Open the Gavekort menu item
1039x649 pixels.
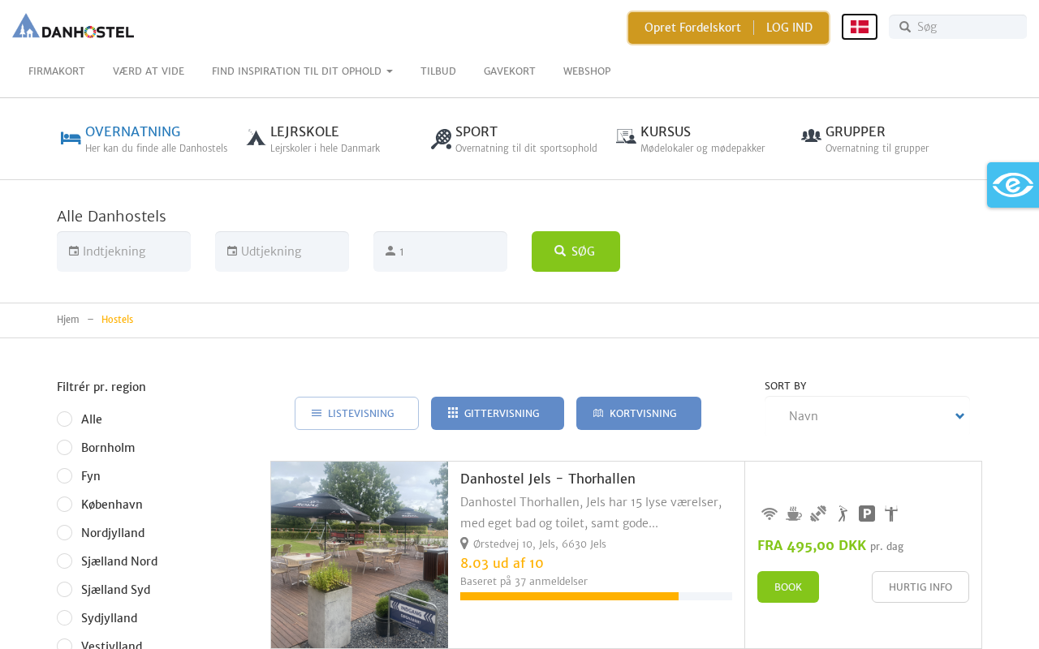(510, 71)
